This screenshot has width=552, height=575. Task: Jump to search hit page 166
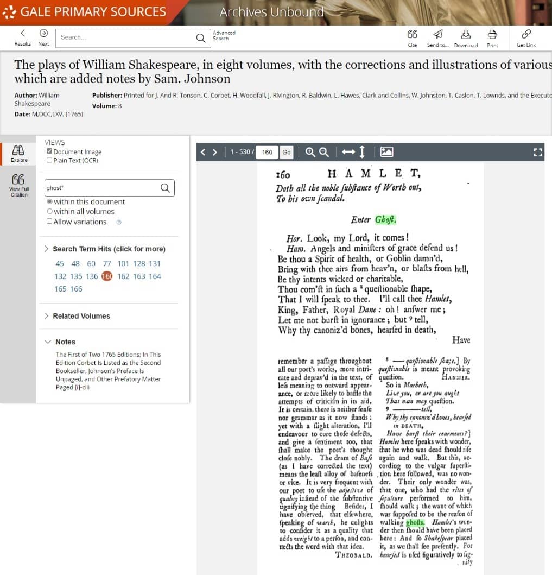[x=76, y=289]
